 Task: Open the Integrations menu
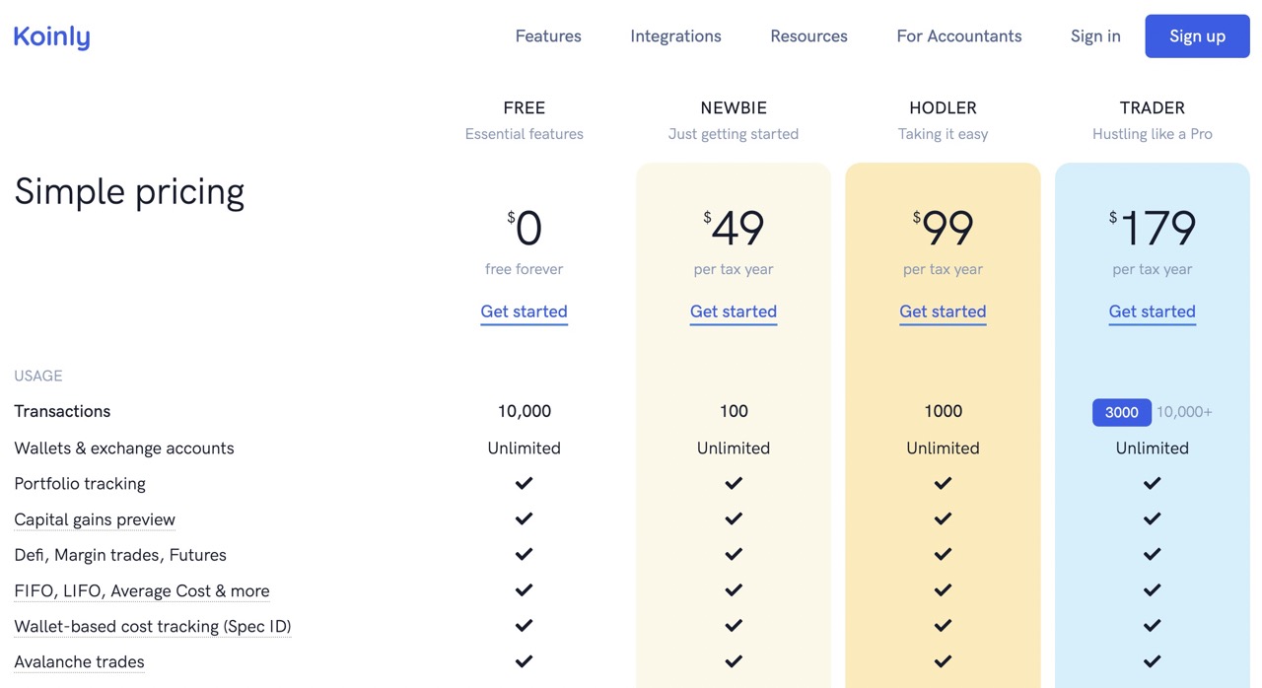click(x=674, y=35)
